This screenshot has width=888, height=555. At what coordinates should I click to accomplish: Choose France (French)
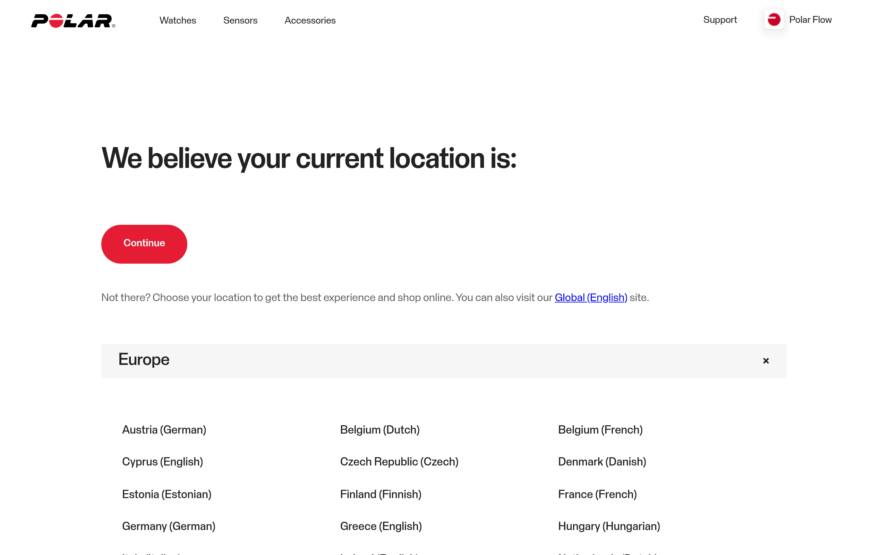(x=597, y=494)
